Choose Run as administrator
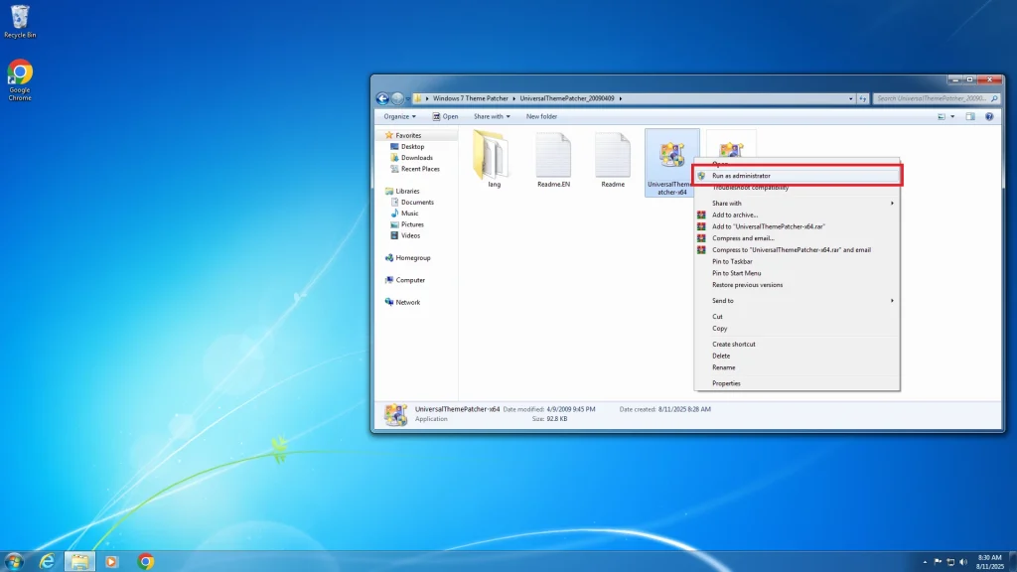Screen dimensions: 1017x572 pyautogui.click(x=797, y=176)
